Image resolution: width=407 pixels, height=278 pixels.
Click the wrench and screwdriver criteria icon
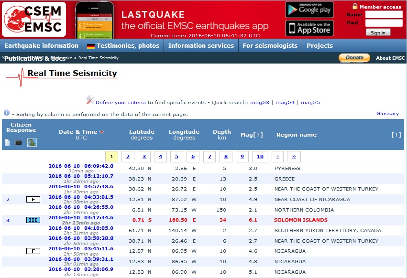[x=90, y=100]
